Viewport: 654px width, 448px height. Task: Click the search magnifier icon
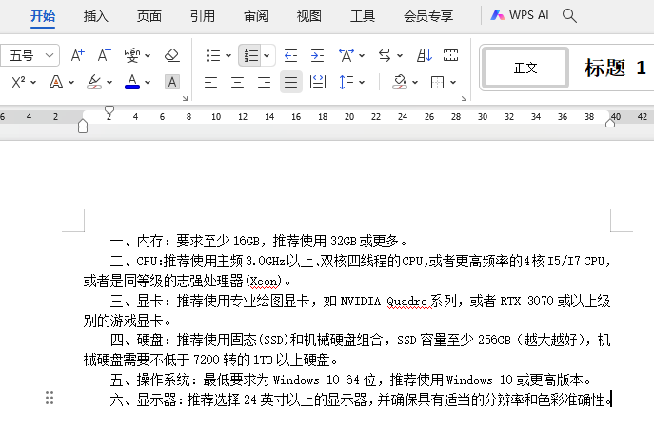click(x=569, y=16)
